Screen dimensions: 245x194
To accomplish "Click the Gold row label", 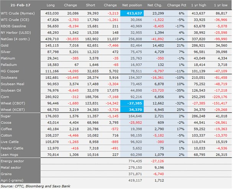I will (x=5, y=46).
